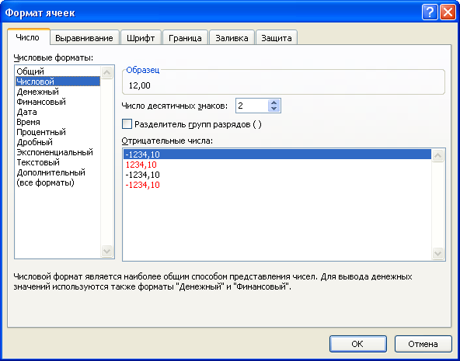460x361 pixels.
Task: Select the Экспоненциальный format
Action: (x=57, y=152)
